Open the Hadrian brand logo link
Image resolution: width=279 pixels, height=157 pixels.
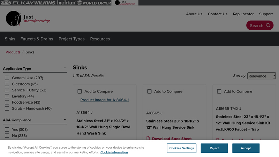(66, 3)
